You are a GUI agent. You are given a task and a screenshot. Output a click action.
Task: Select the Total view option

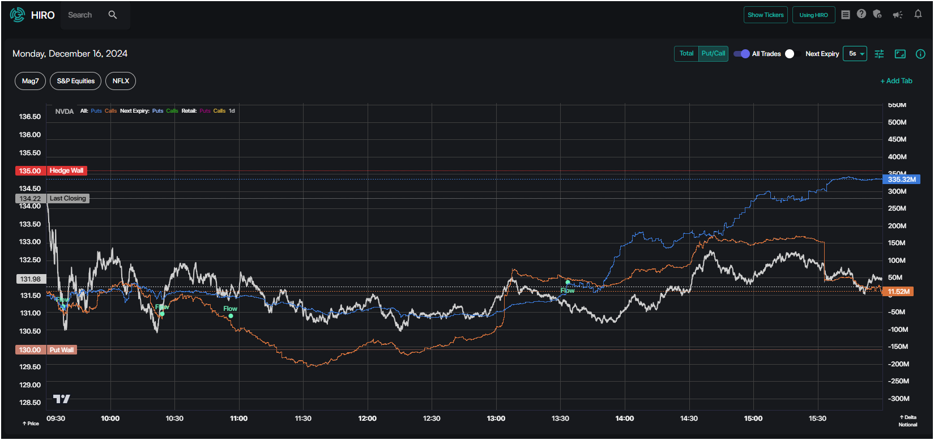[686, 53]
